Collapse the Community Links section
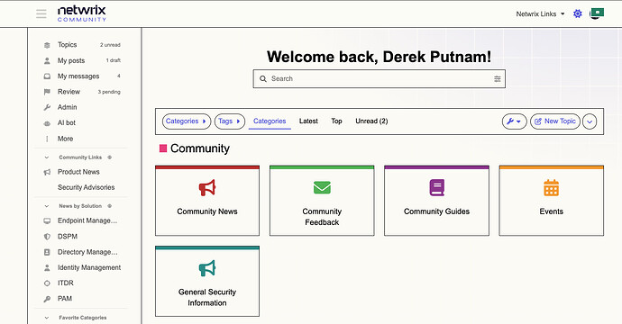 click(x=46, y=157)
